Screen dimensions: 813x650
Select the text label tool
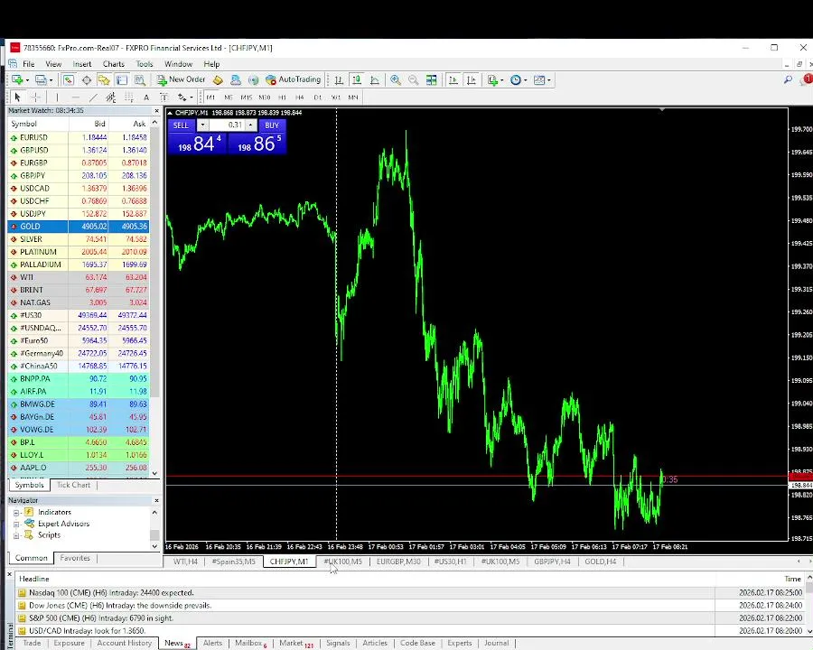[x=164, y=97]
